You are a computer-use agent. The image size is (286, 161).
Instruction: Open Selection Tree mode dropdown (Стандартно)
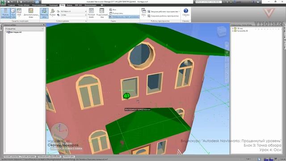coord(24,29)
